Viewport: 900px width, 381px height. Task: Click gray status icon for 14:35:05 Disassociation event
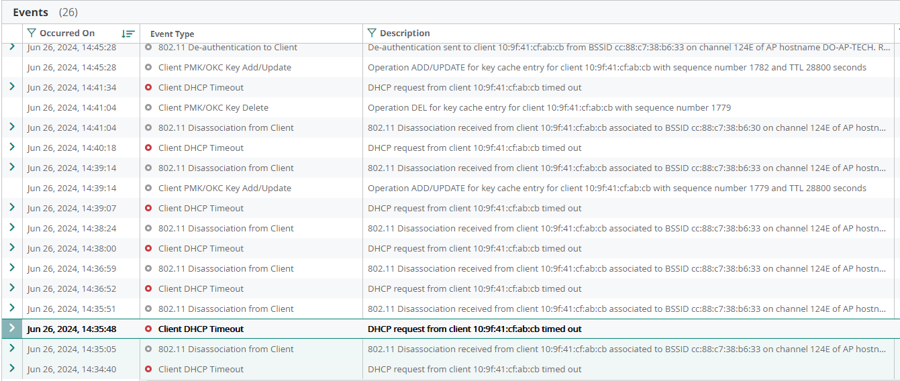[148, 349]
